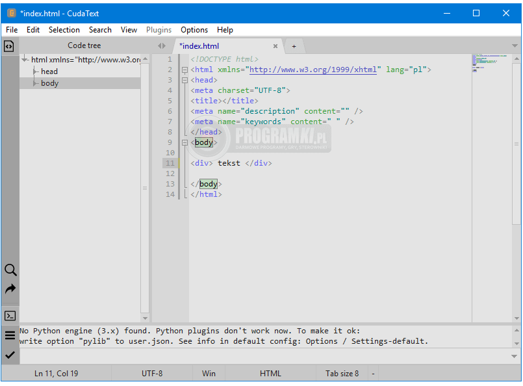Add a new tab with plus button

[294, 46]
